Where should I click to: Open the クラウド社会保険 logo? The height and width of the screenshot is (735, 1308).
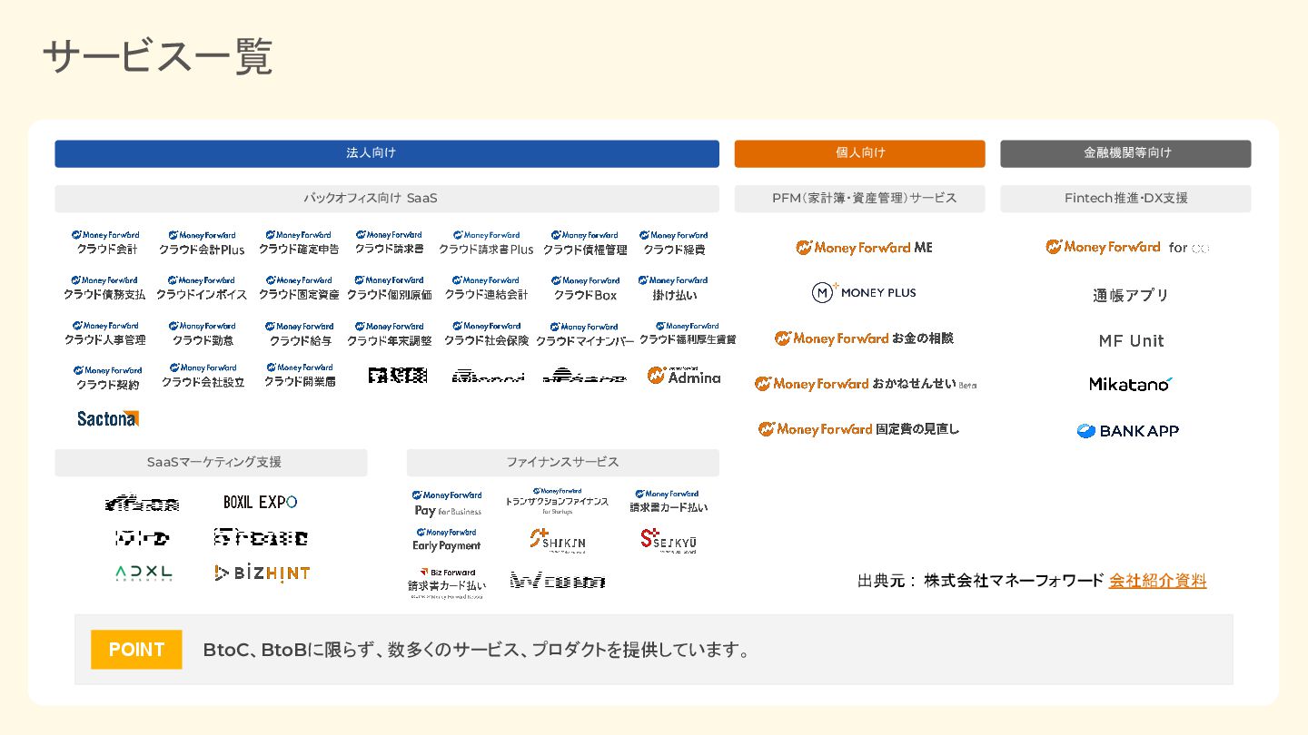click(x=486, y=333)
